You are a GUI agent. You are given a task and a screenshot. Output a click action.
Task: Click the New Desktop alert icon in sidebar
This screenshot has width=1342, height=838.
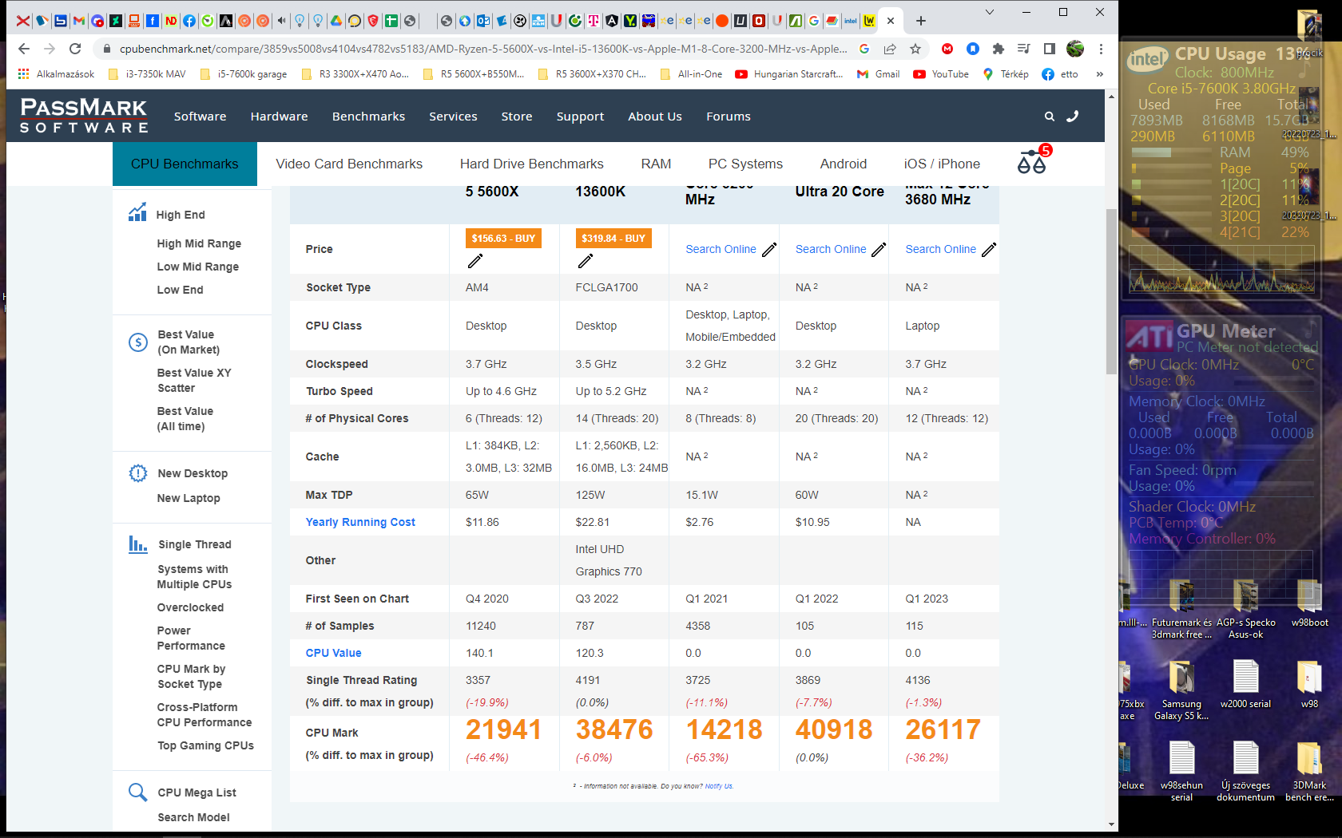pyautogui.click(x=138, y=473)
